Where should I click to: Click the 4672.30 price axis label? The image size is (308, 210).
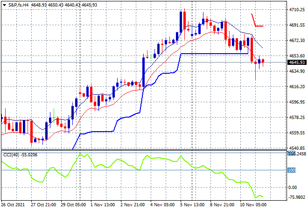297,40
